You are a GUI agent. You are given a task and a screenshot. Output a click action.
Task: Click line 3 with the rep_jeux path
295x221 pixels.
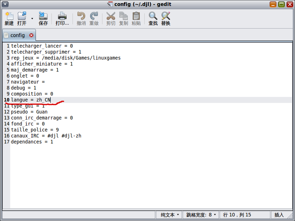(x=66, y=58)
